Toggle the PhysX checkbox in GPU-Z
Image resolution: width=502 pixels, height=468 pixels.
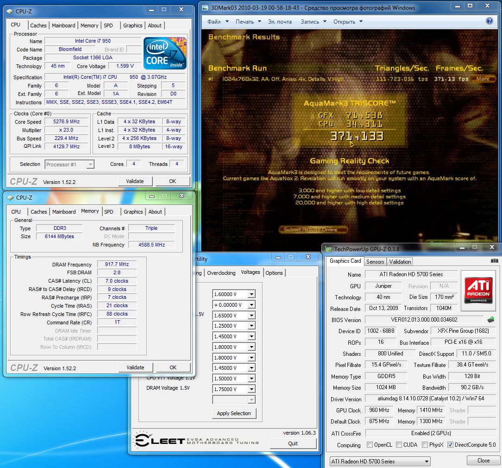click(425, 445)
